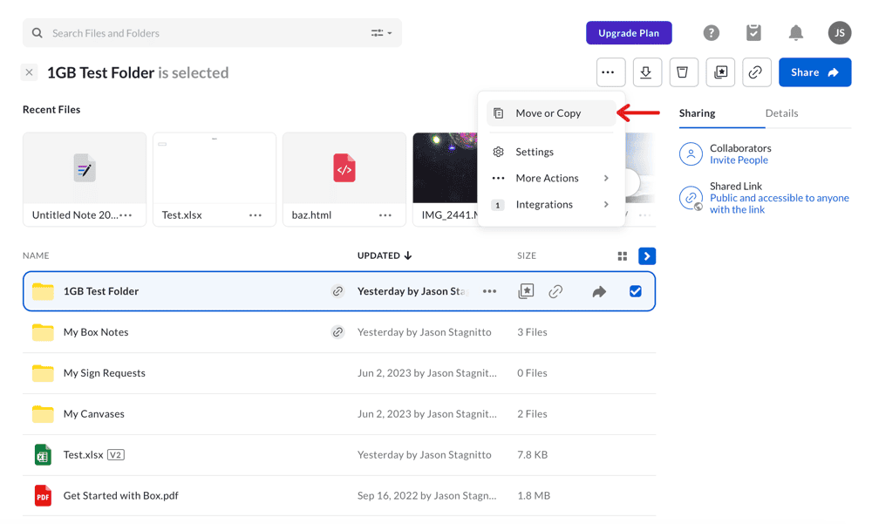Copy shared link from the top toolbar

[757, 72]
